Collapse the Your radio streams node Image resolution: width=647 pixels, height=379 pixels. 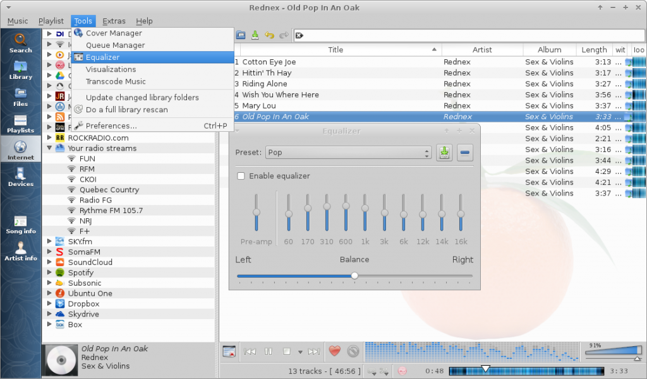pos(49,148)
